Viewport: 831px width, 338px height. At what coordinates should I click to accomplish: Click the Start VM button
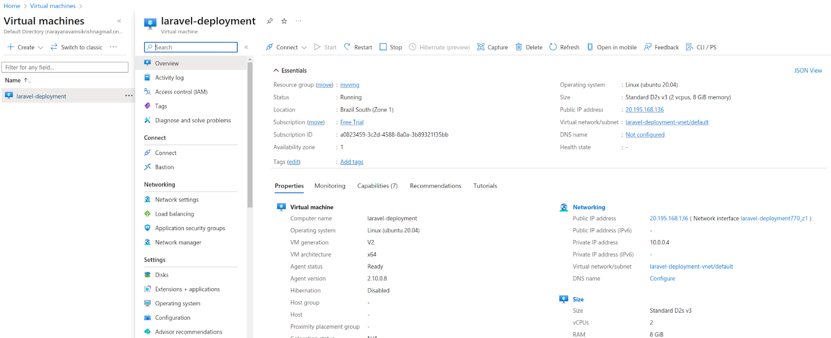[325, 47]
